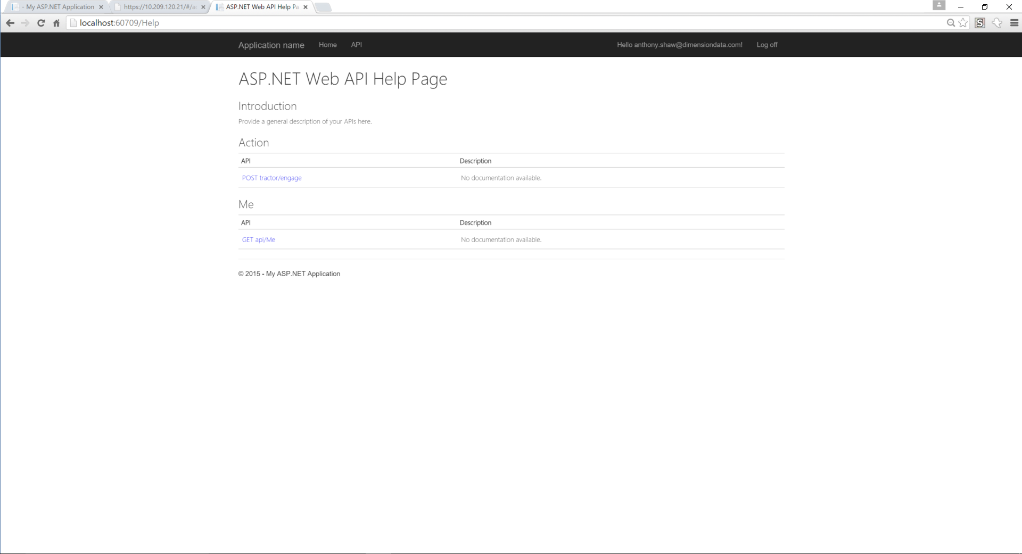1022x554 pixels.
Task: Reload the Help page
Action: tap(41, 23)
